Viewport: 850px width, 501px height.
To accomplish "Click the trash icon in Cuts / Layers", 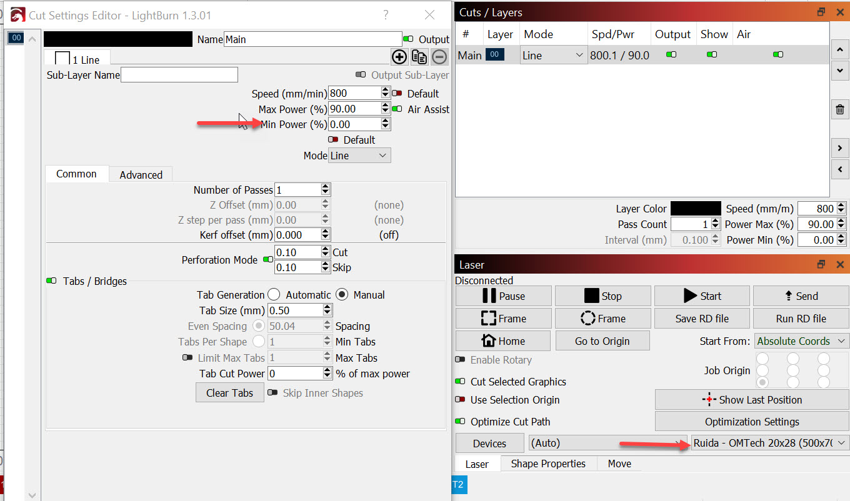I will coord(840,111).
